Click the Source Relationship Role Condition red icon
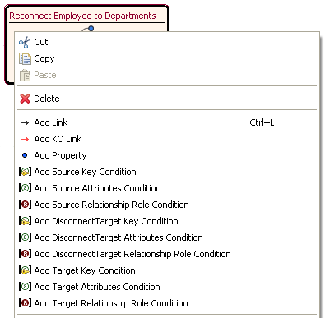The image size is (325, 318). (25, 205)
